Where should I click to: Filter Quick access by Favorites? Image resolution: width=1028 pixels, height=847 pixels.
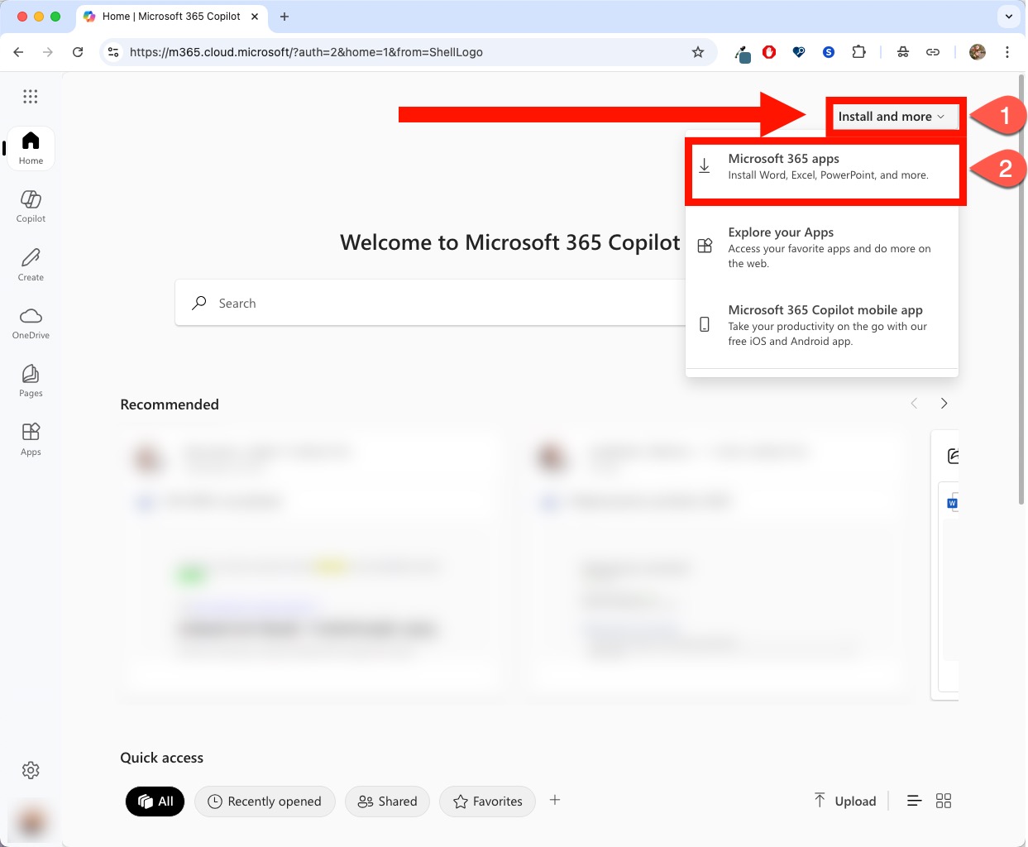pos(488,801)
